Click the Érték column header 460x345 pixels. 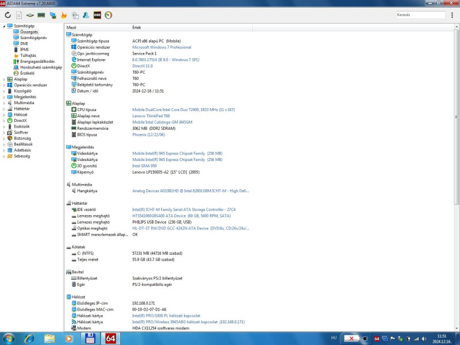(192, 27)
